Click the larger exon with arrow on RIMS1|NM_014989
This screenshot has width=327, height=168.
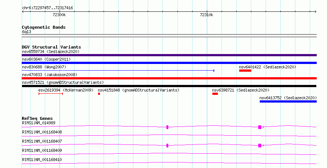pos(260,127)
